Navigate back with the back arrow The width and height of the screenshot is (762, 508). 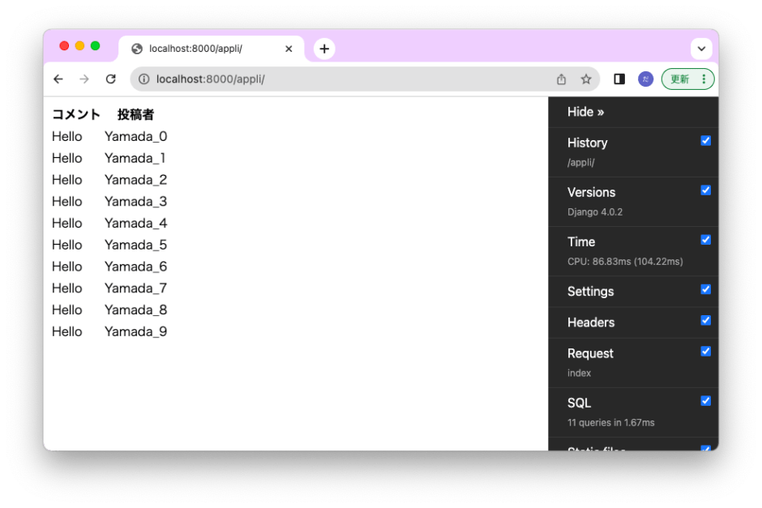coord(58,79)
